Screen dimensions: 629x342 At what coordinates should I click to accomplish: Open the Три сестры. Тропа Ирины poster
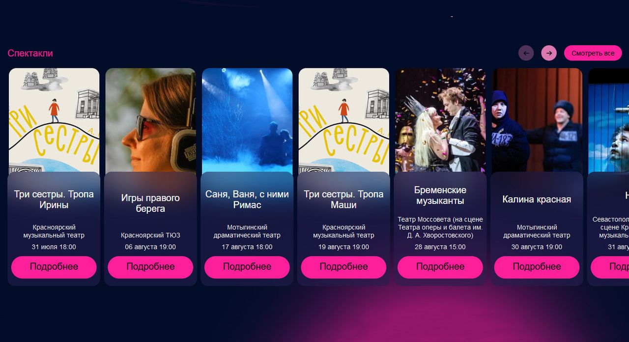click(54, 120)
